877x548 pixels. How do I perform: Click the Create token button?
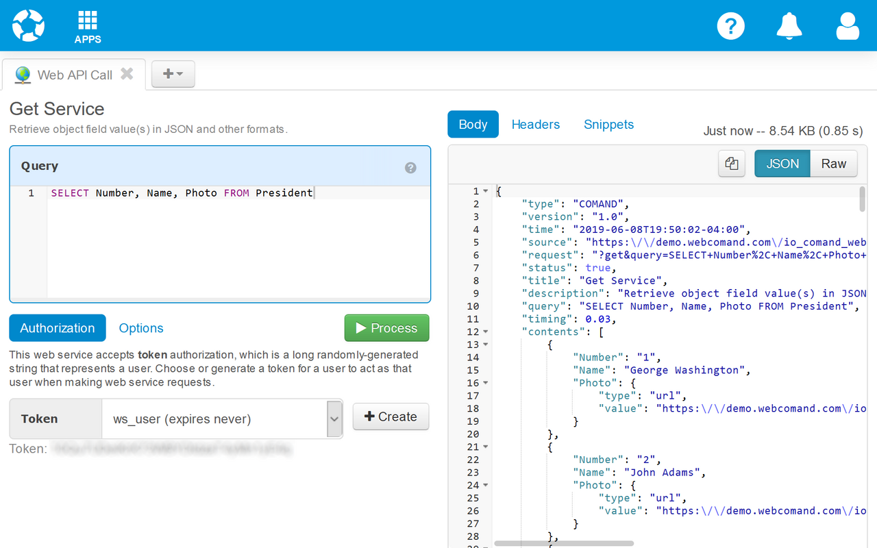(x=391, y=416)
